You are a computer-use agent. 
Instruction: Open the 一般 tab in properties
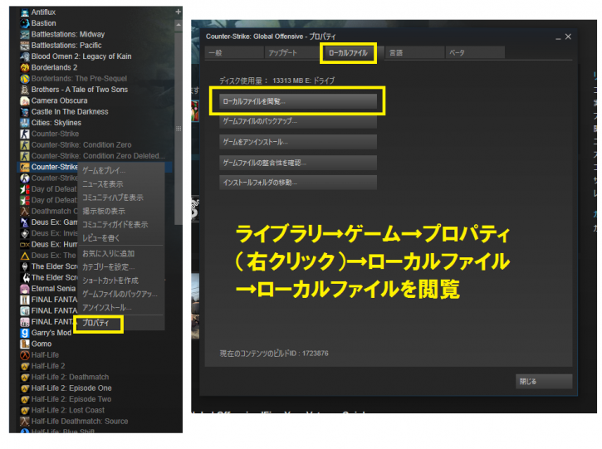235,52
